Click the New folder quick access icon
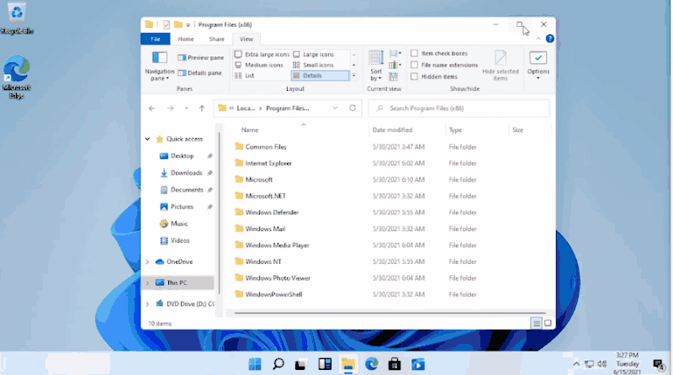 (x=178, y=24)
